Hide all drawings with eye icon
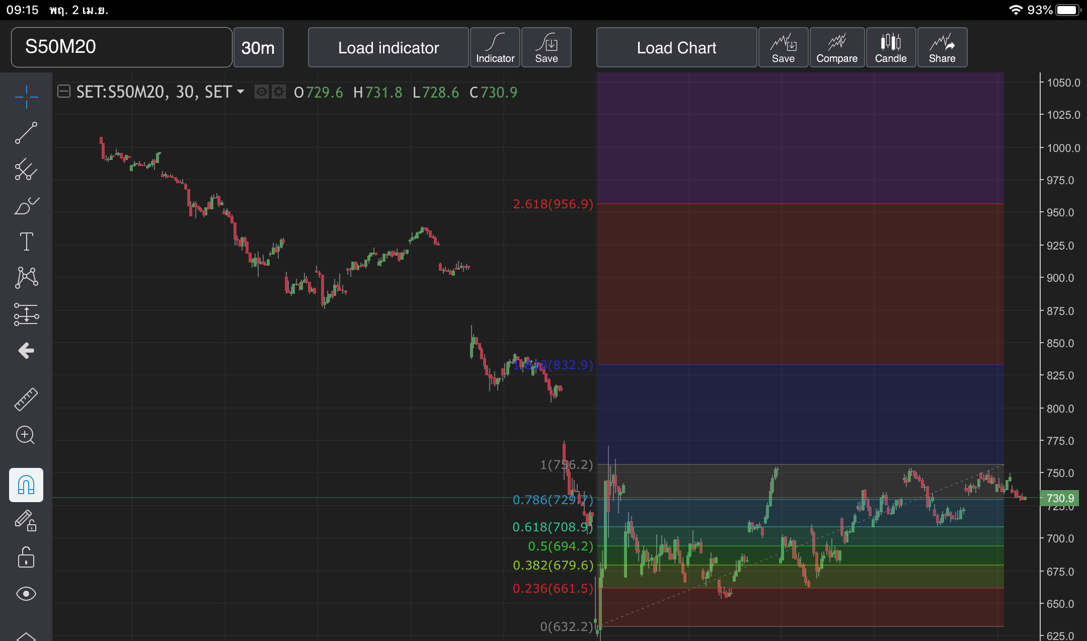1087x641 pixels. click(26, 594)
